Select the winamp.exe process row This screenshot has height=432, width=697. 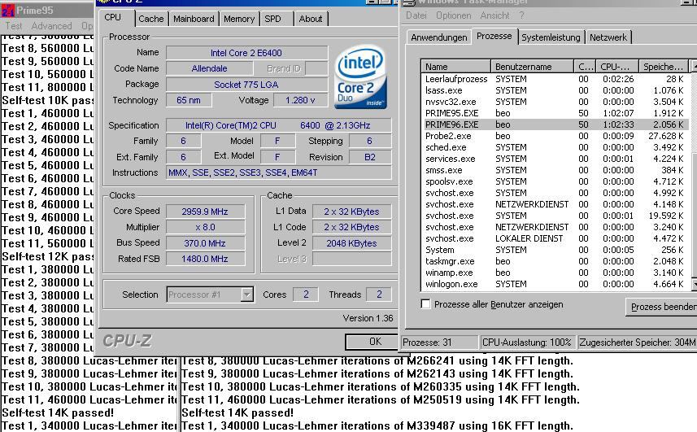point(555,273)
